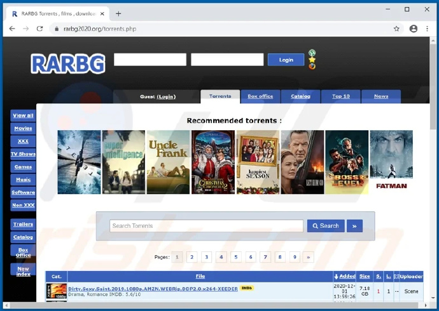Select the Fatman movie poster

[391, 162]
